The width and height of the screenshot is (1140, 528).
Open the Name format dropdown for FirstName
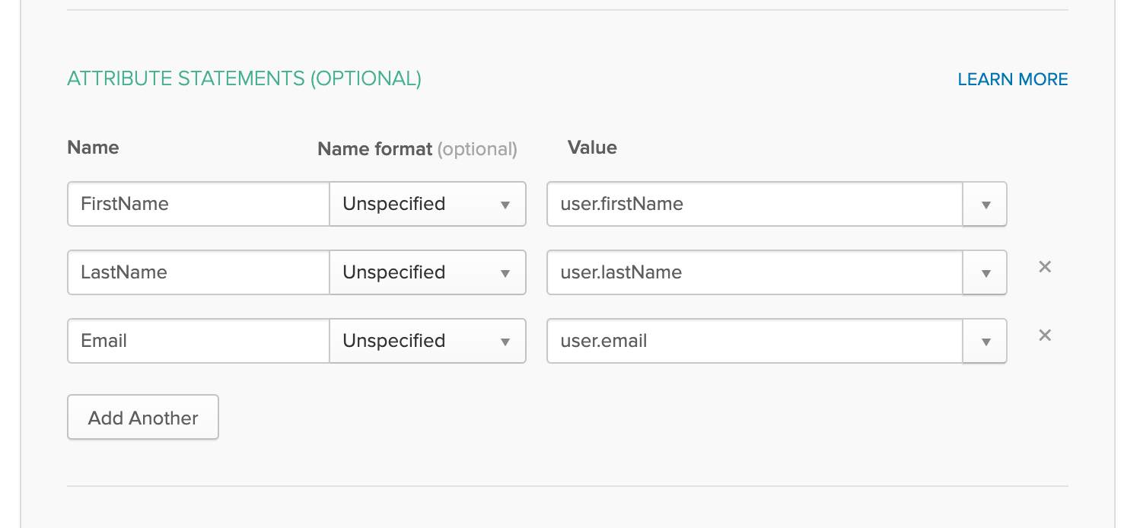click(x=427, y=204)
